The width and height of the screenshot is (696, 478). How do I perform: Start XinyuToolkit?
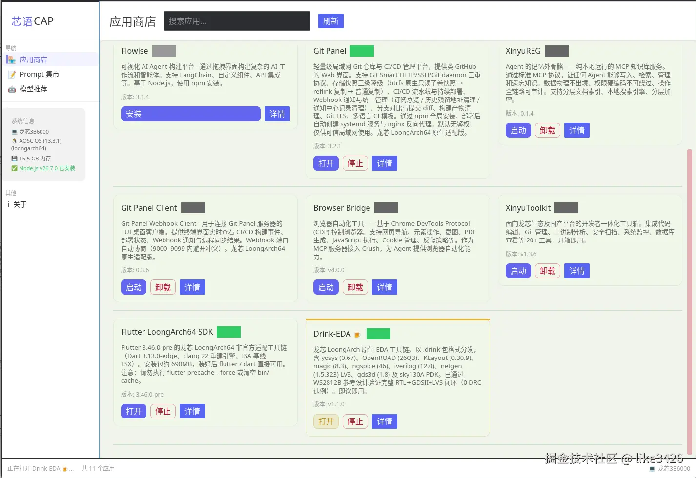518,271
